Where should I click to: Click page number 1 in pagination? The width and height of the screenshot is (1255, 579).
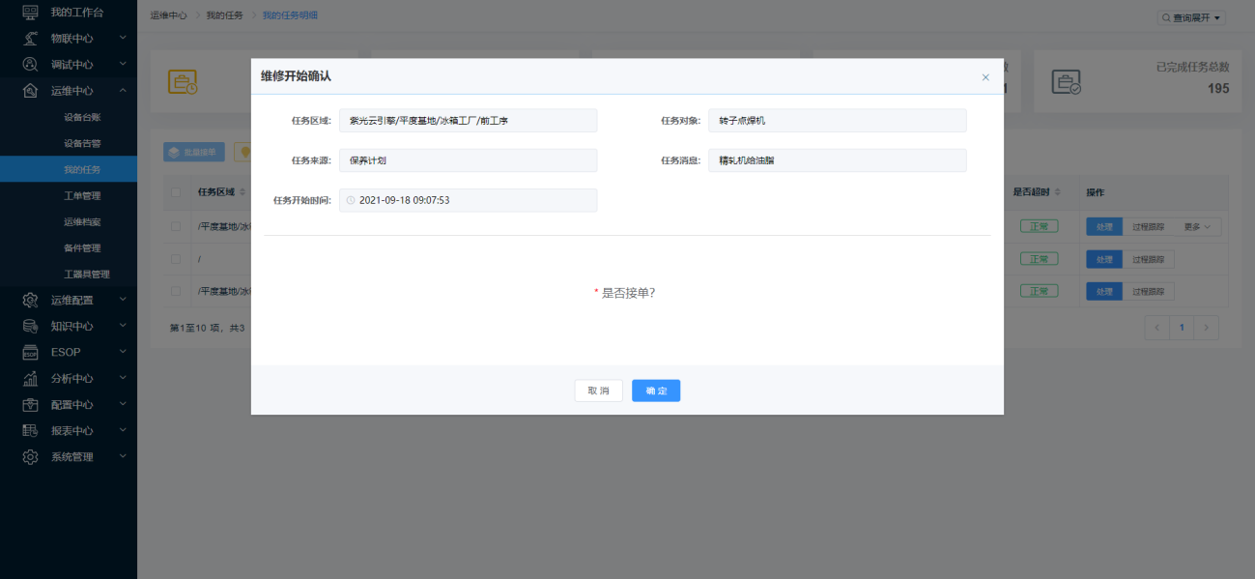tap(1182, 328)
